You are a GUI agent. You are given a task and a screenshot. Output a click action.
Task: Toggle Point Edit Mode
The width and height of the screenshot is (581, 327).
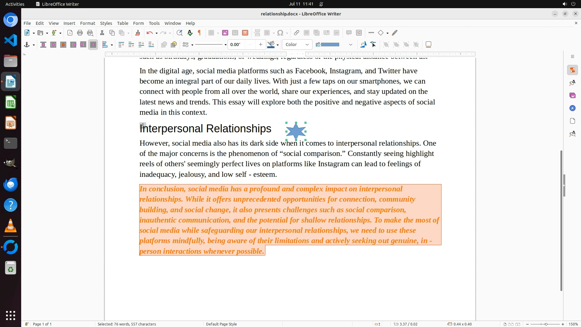click(373, 45)
